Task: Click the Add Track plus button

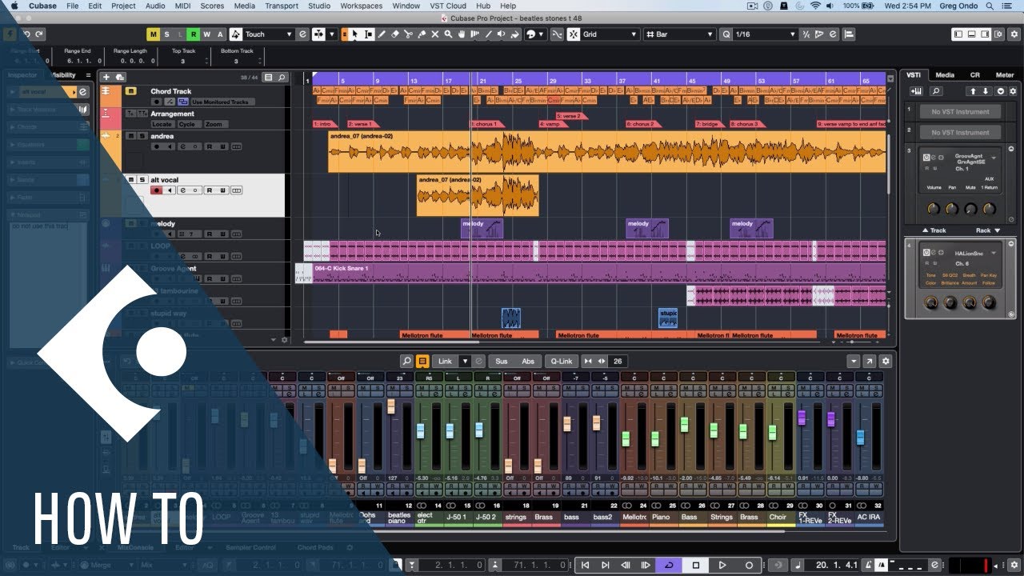Action: point(106,77)
